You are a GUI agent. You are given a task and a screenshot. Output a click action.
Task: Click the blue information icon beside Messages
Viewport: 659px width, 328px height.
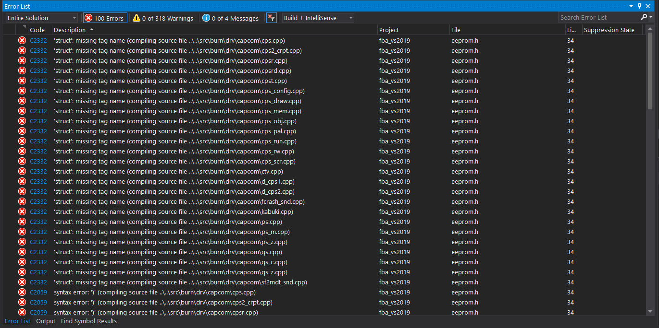[x=207, y=18]
